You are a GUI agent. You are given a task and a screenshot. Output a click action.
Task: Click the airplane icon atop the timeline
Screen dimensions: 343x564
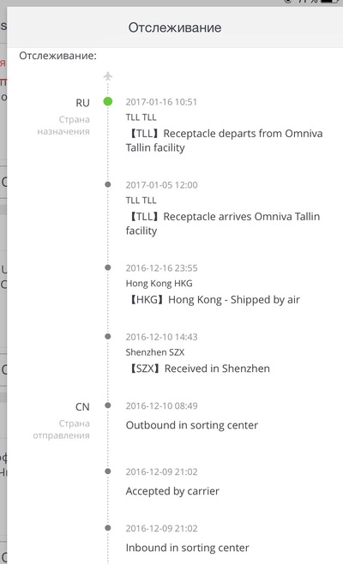tap(107, 76)
